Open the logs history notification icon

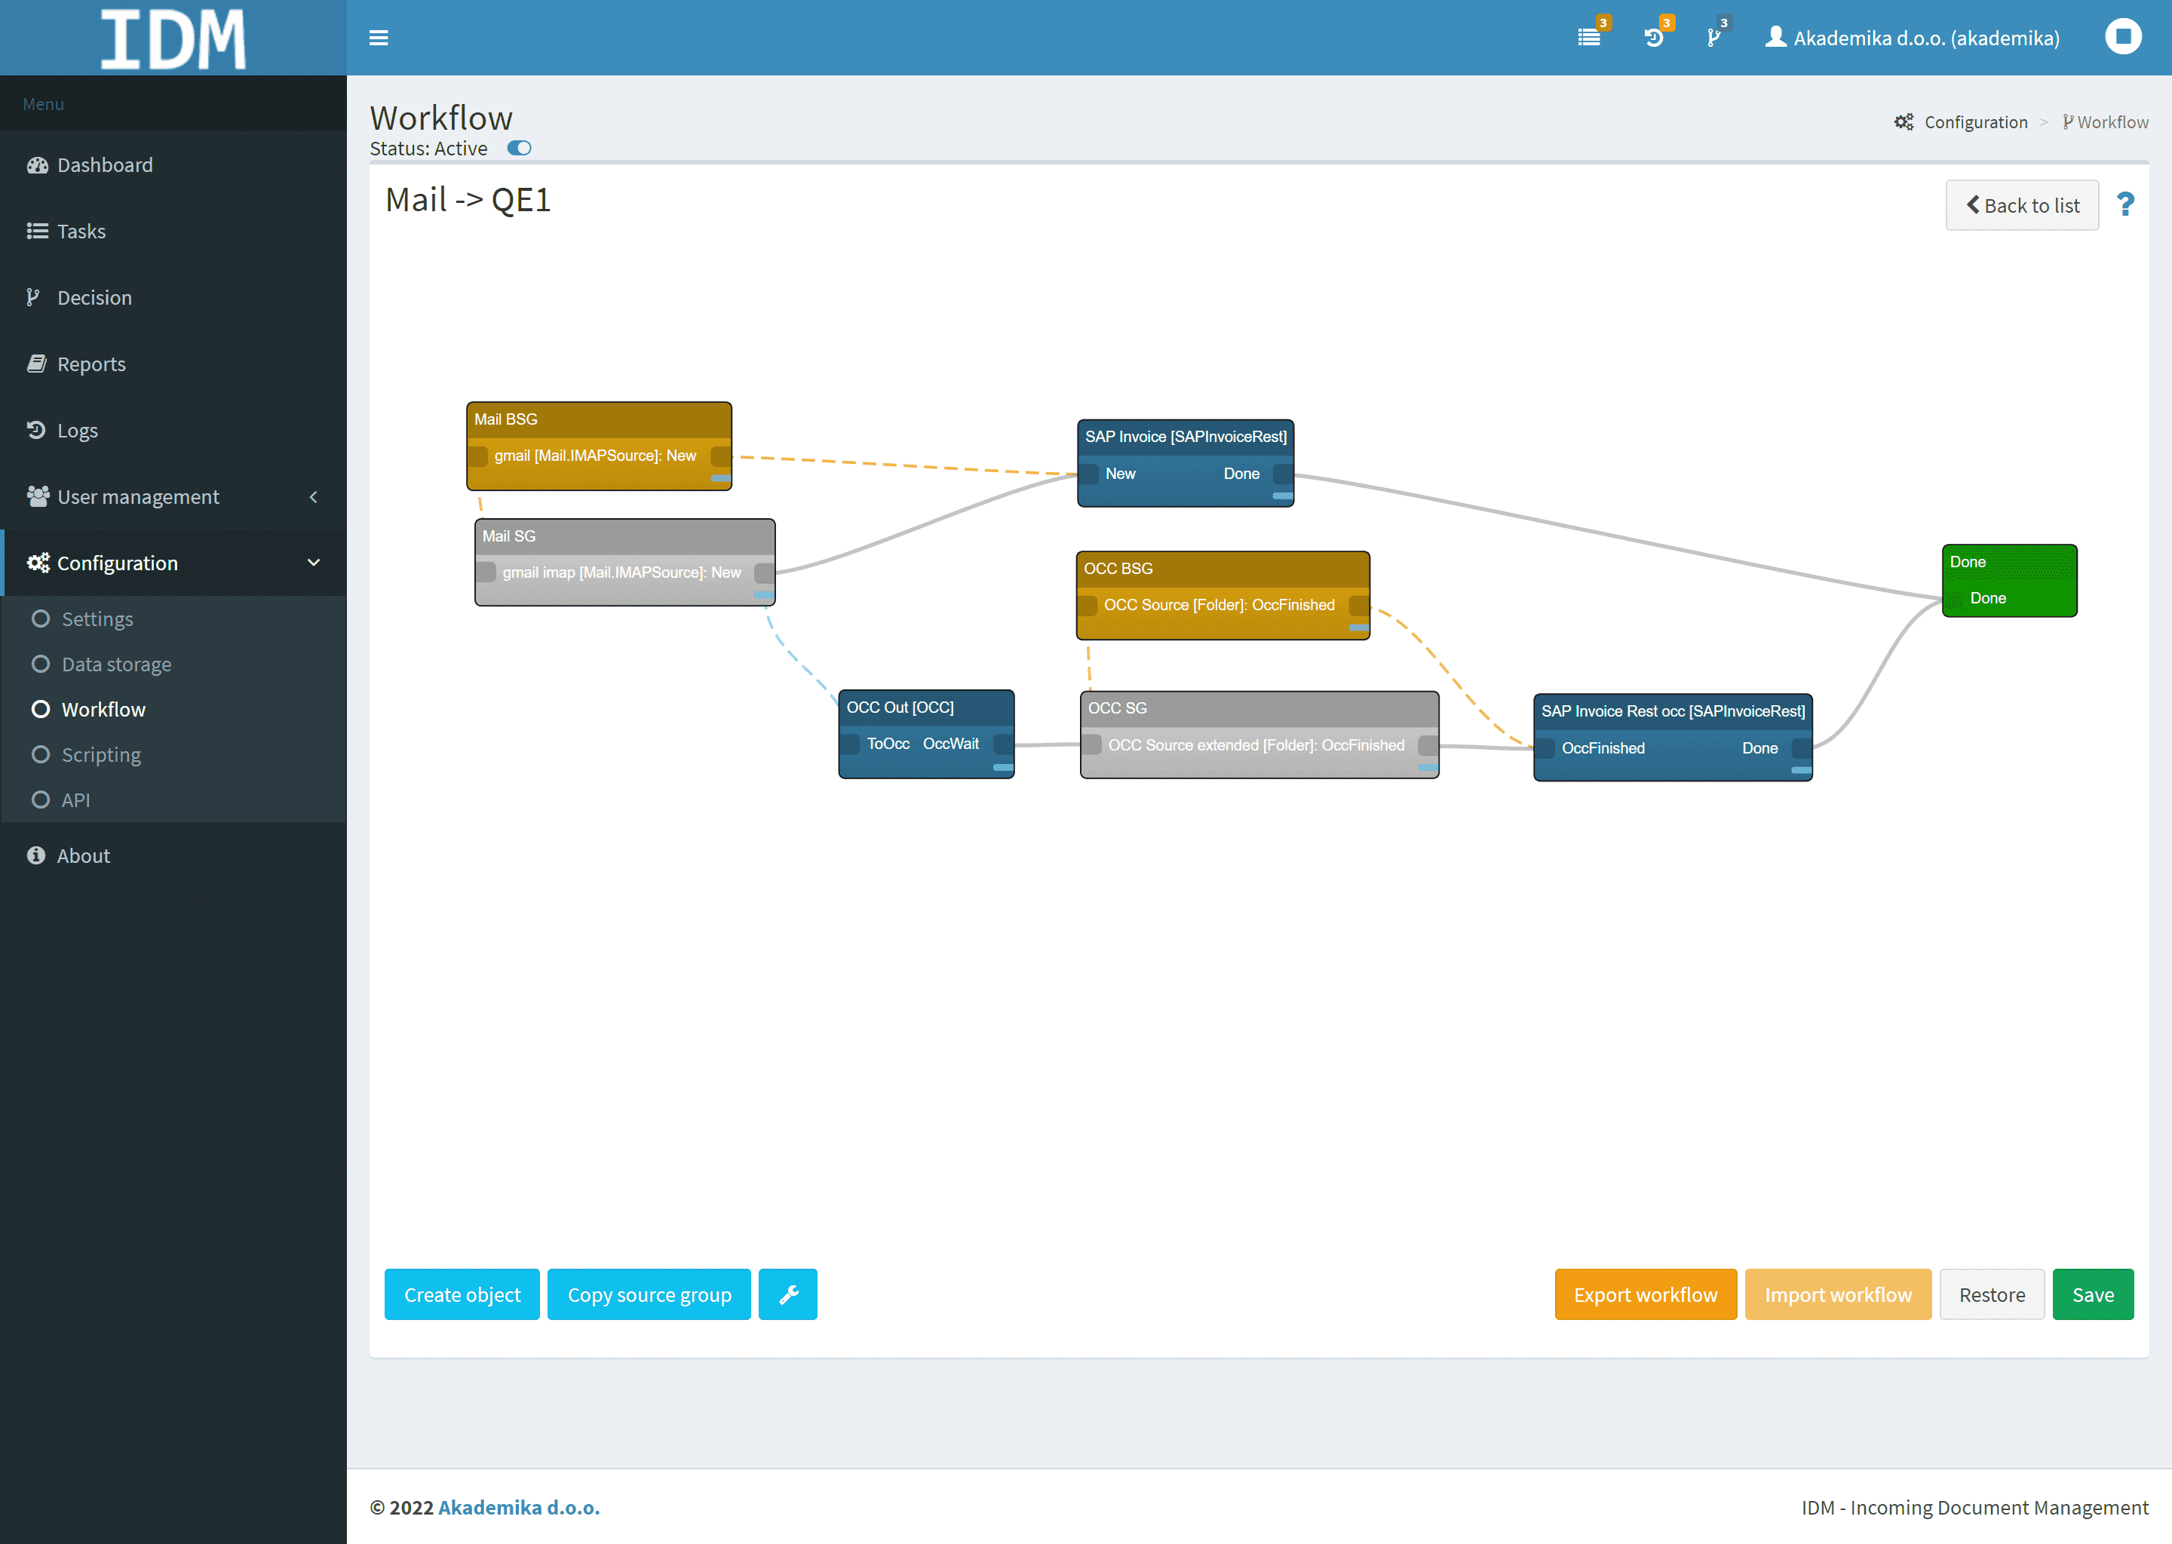coord(1654,37)
